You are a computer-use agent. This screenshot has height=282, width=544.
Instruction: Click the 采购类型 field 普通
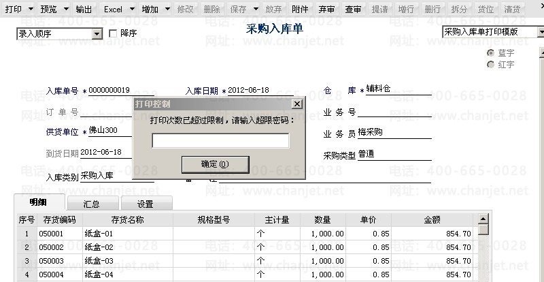394,155
